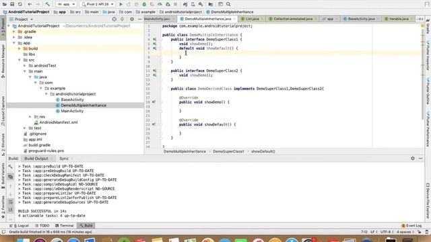Hide the Project panel with minus icon
The width and height of the screenshot is (431, 242).
[139, 19]
